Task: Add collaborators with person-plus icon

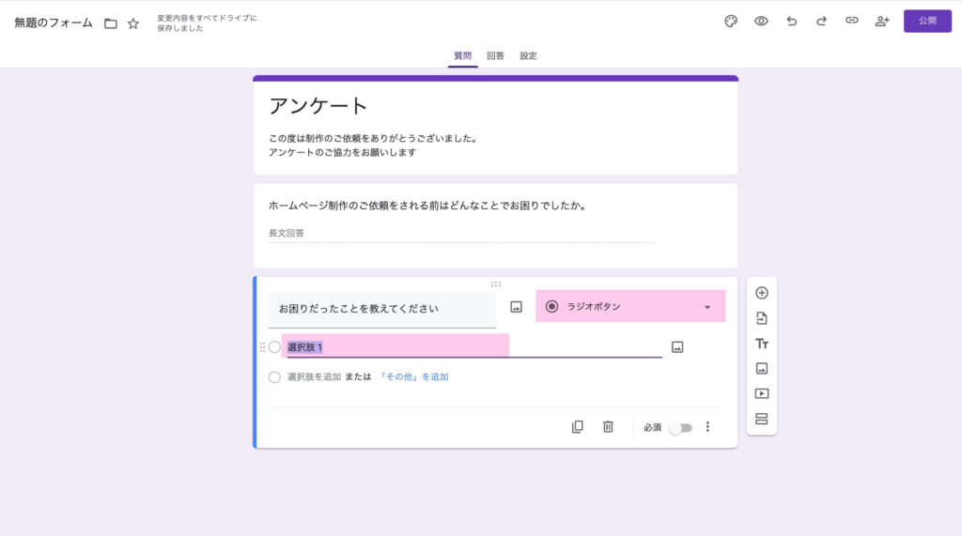Action: pyautogui.click(x=881, y=22)
